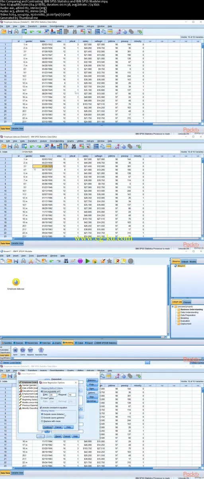This screenshot has width=204, height=479.
Task: Open the Field Ops palette tab
Action: tap(45, 343)
